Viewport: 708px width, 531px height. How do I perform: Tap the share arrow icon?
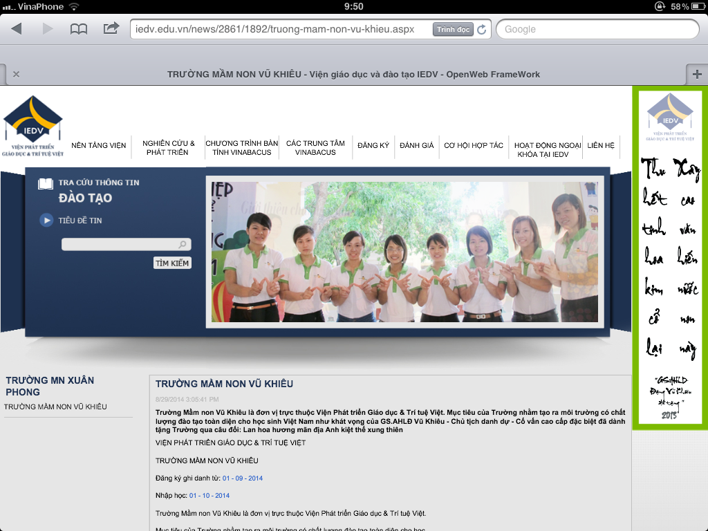(111, 28)
